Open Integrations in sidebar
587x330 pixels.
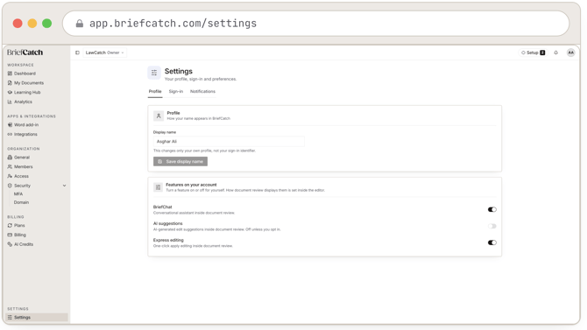[23, 134]
